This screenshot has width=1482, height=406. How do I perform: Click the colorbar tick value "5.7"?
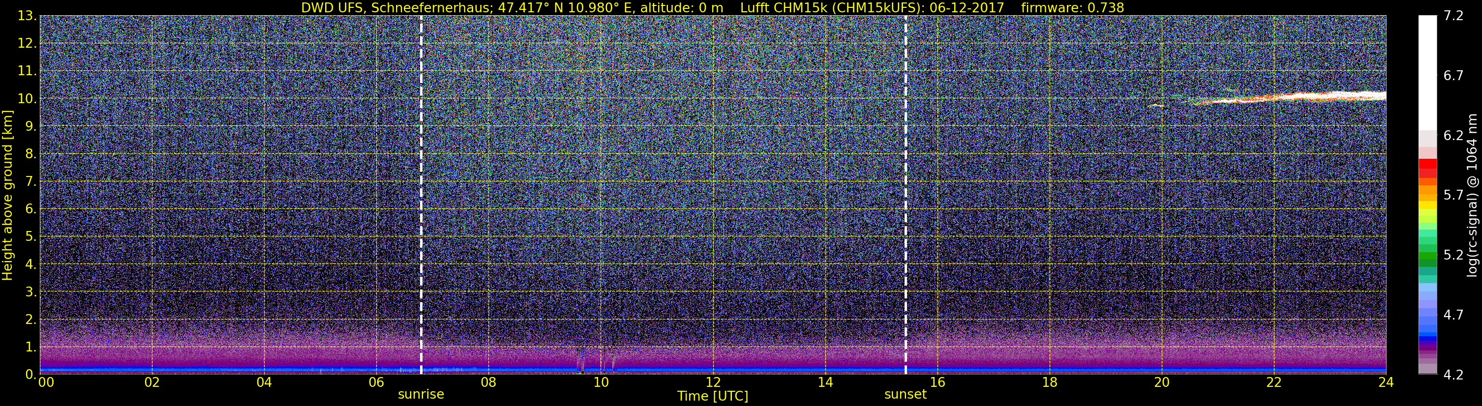pos(1453,196)
